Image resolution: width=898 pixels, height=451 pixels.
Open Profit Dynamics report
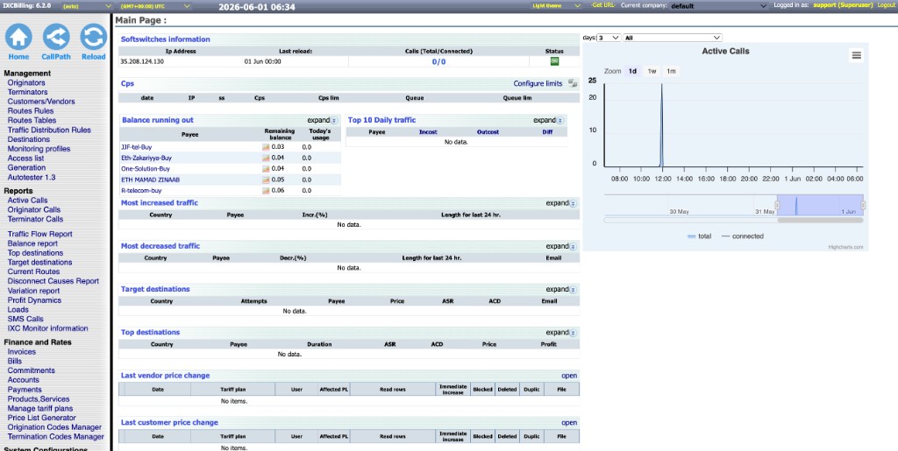coord(34,300)
